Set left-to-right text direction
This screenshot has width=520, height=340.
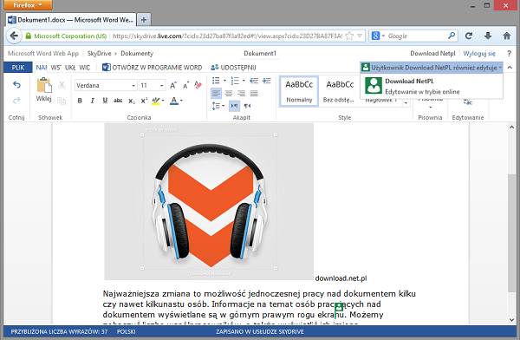[x=234, y=106]
